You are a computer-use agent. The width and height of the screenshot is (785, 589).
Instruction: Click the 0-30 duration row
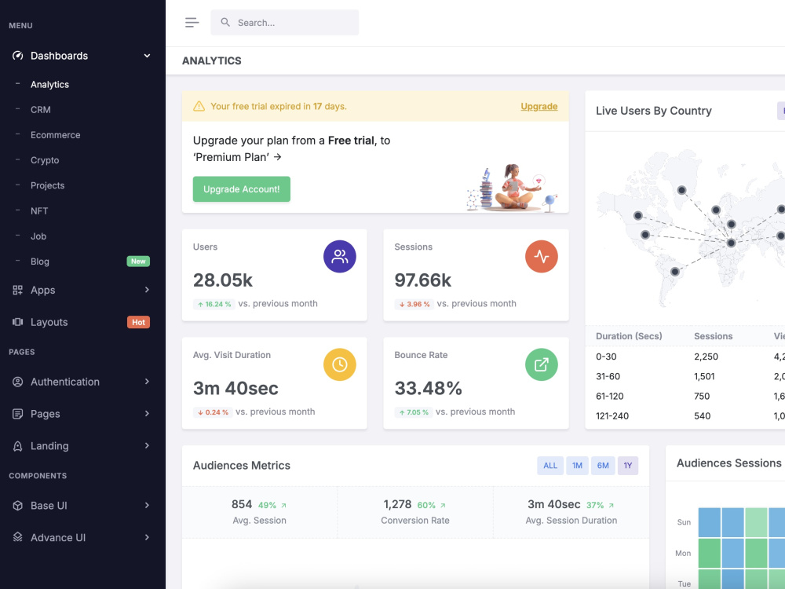coord(685,357)
